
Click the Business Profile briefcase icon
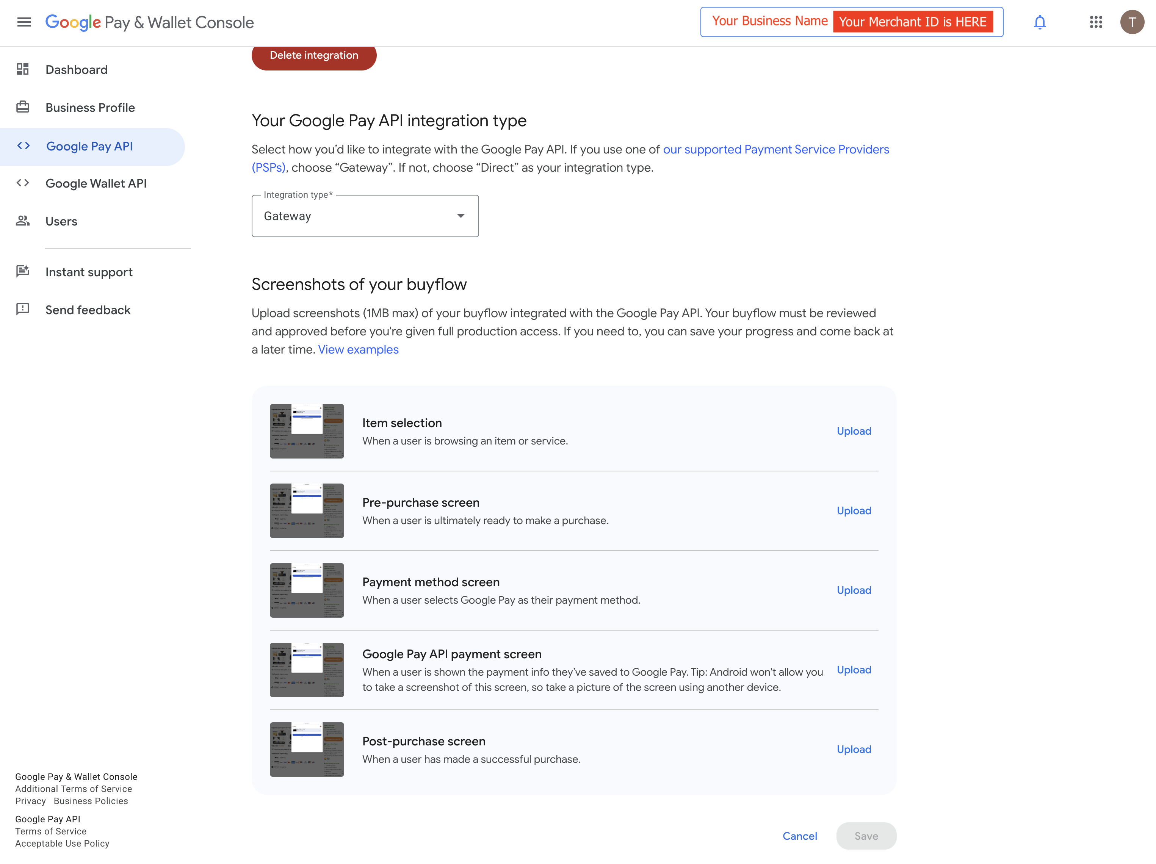click(22, 107)
